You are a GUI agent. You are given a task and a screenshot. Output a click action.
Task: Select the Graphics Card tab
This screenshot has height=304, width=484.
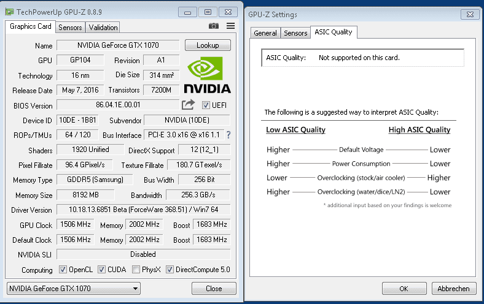point(30,26)
